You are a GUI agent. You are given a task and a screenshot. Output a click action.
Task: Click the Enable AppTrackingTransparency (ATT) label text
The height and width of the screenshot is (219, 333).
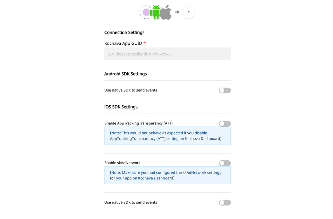point(138,123)
